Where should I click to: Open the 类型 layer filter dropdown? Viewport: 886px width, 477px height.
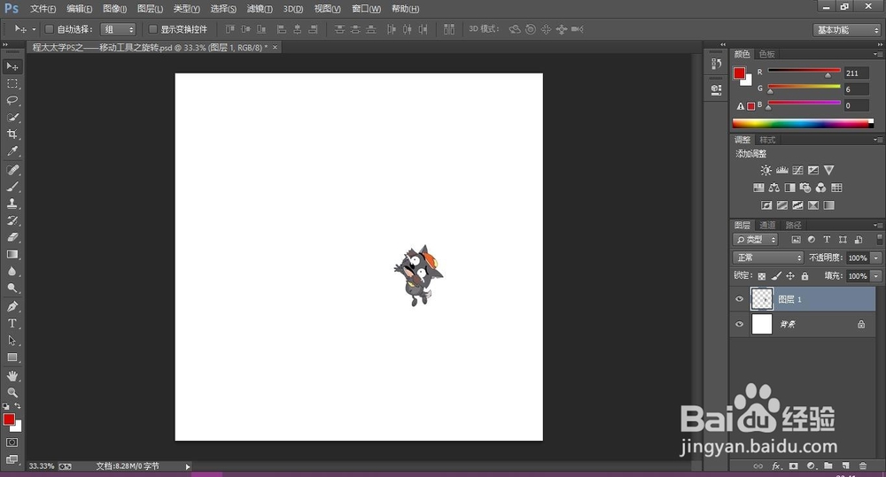tap(756, 239)
